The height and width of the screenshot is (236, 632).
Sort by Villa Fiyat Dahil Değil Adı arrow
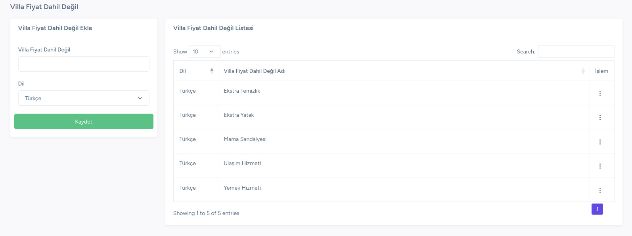pos(583,71)
